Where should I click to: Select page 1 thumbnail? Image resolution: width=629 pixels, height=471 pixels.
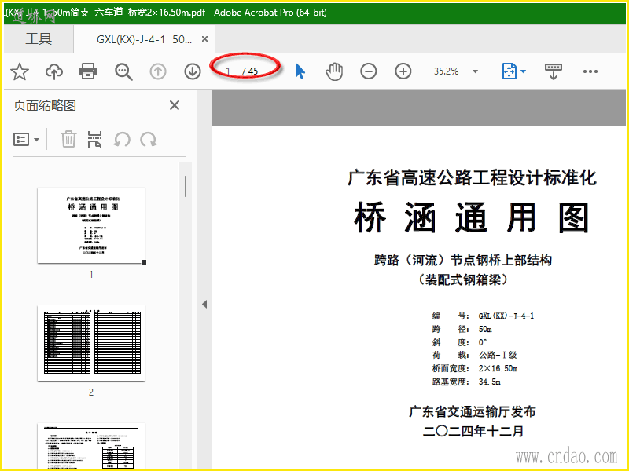[x=91, y=225]
